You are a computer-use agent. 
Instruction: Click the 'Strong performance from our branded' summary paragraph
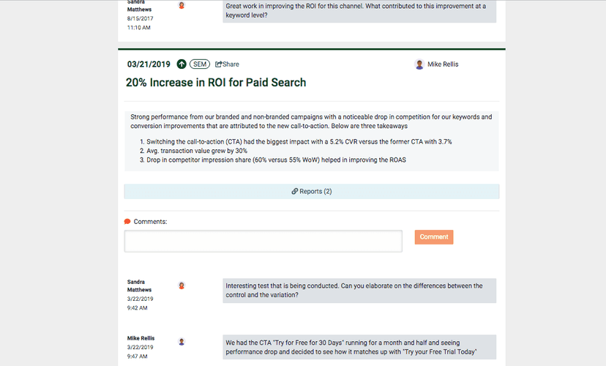point(311,122)
